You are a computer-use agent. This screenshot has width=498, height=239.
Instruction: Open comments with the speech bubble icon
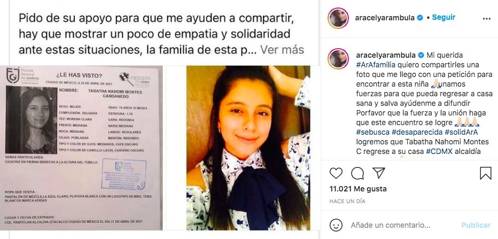tap(357, 173)
